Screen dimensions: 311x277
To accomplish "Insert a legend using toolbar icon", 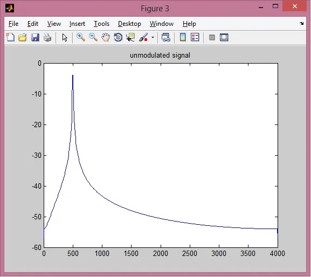I will [x=195, y=37].
